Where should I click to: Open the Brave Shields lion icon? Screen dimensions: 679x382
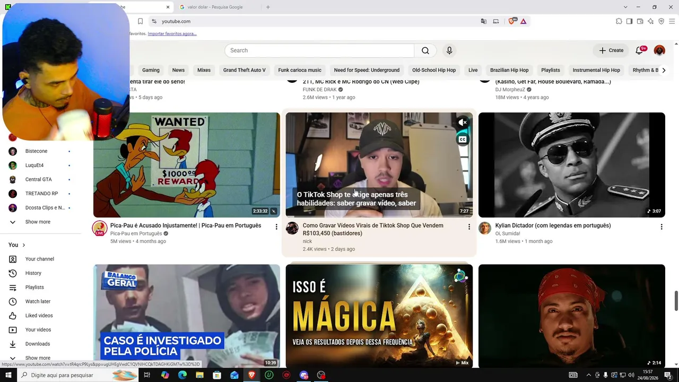(512, 21)
